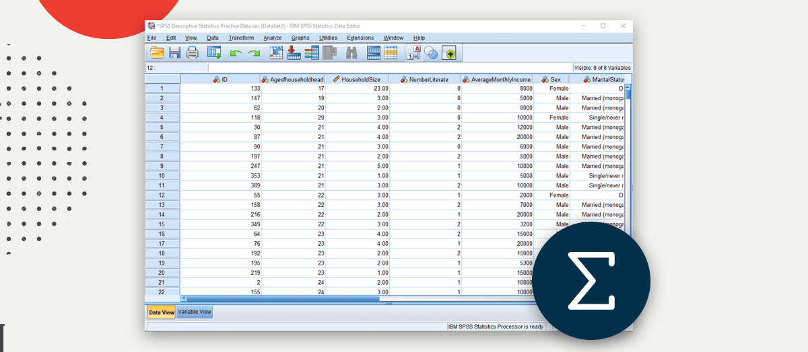Image resolution: width=808 pixels, height=352 pixels.
Task: Click the Find binoculars icon
Action: coord(351,52)
